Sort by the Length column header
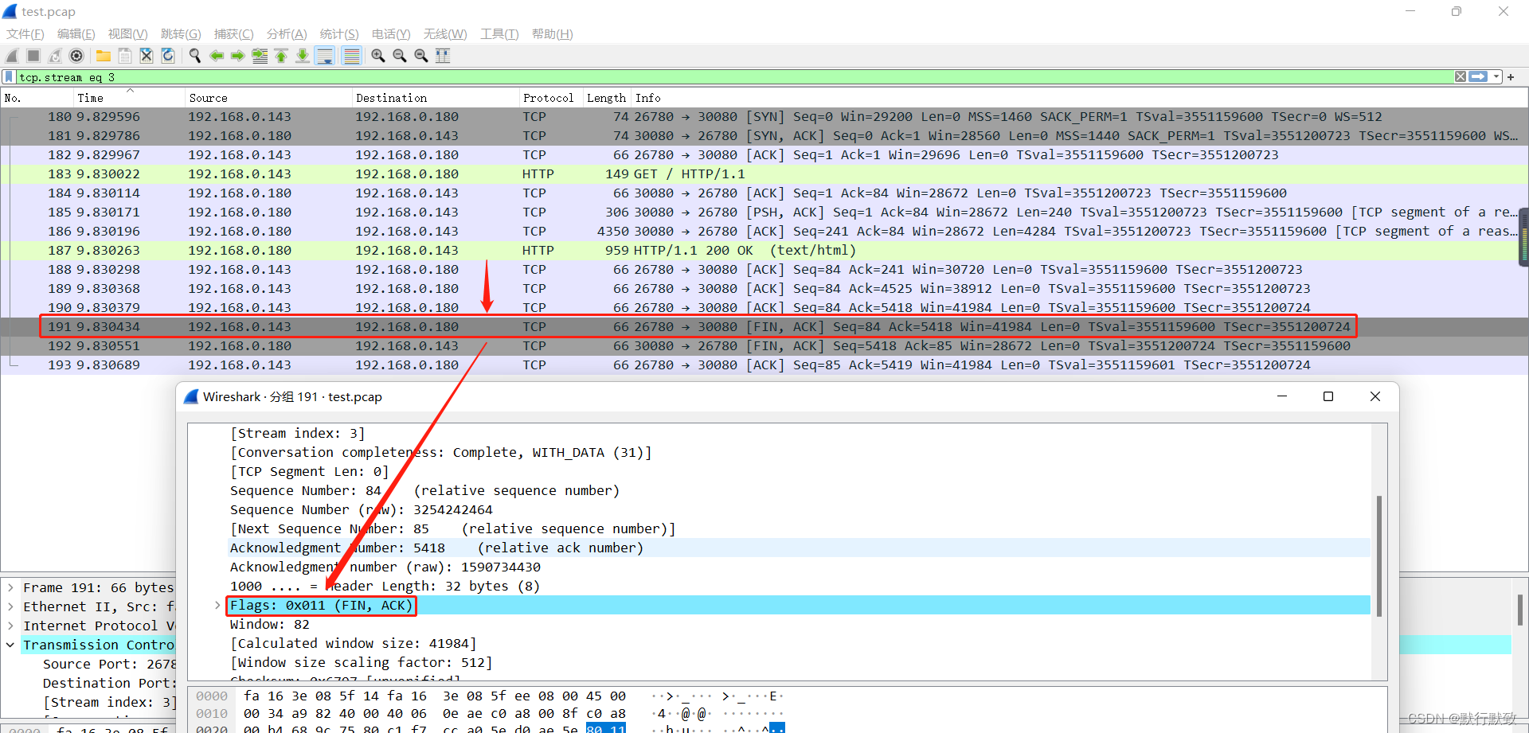The image size is (1529, 733). coord(606,98)
